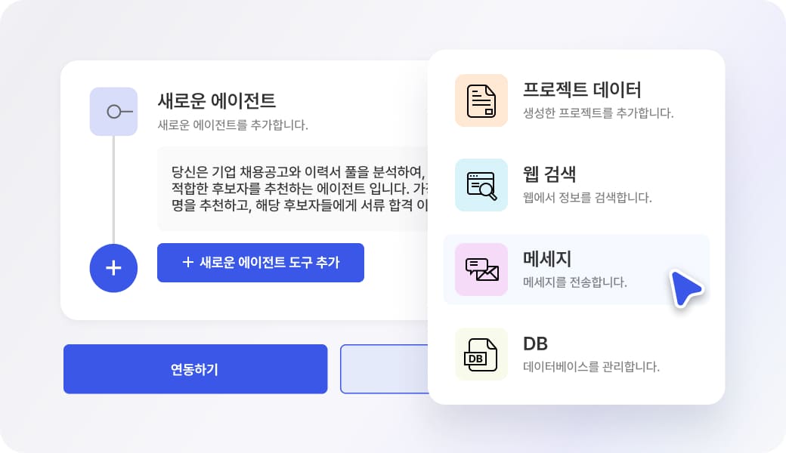
Task: Click the round blue plus button
Action: [x=114, y=268]
